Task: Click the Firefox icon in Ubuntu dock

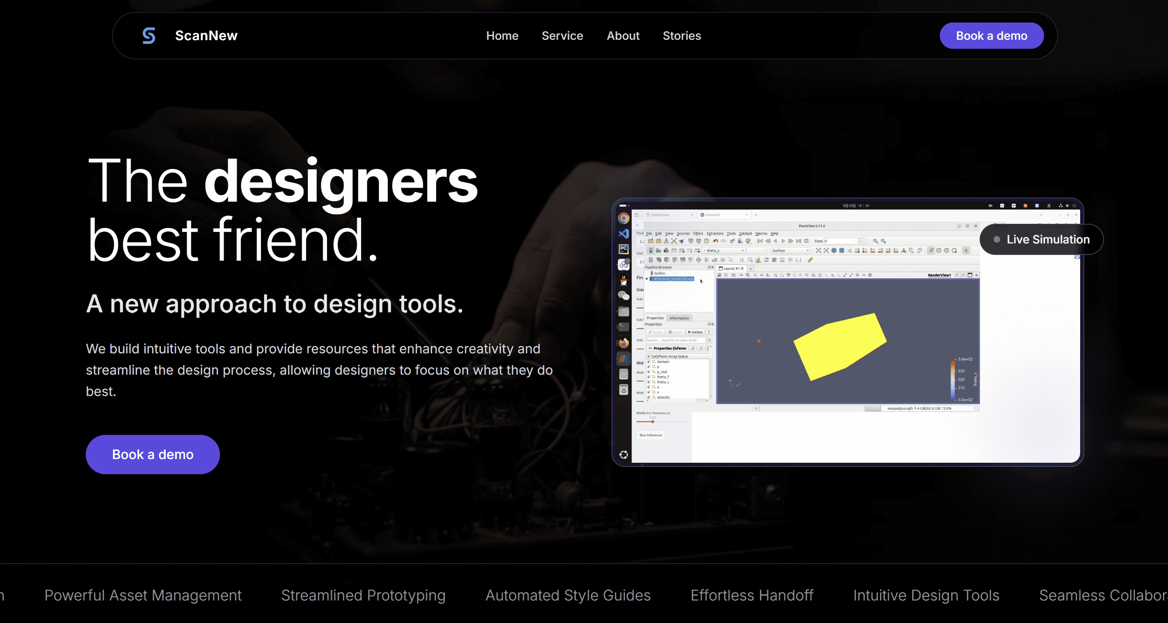Action: (624, 343)
